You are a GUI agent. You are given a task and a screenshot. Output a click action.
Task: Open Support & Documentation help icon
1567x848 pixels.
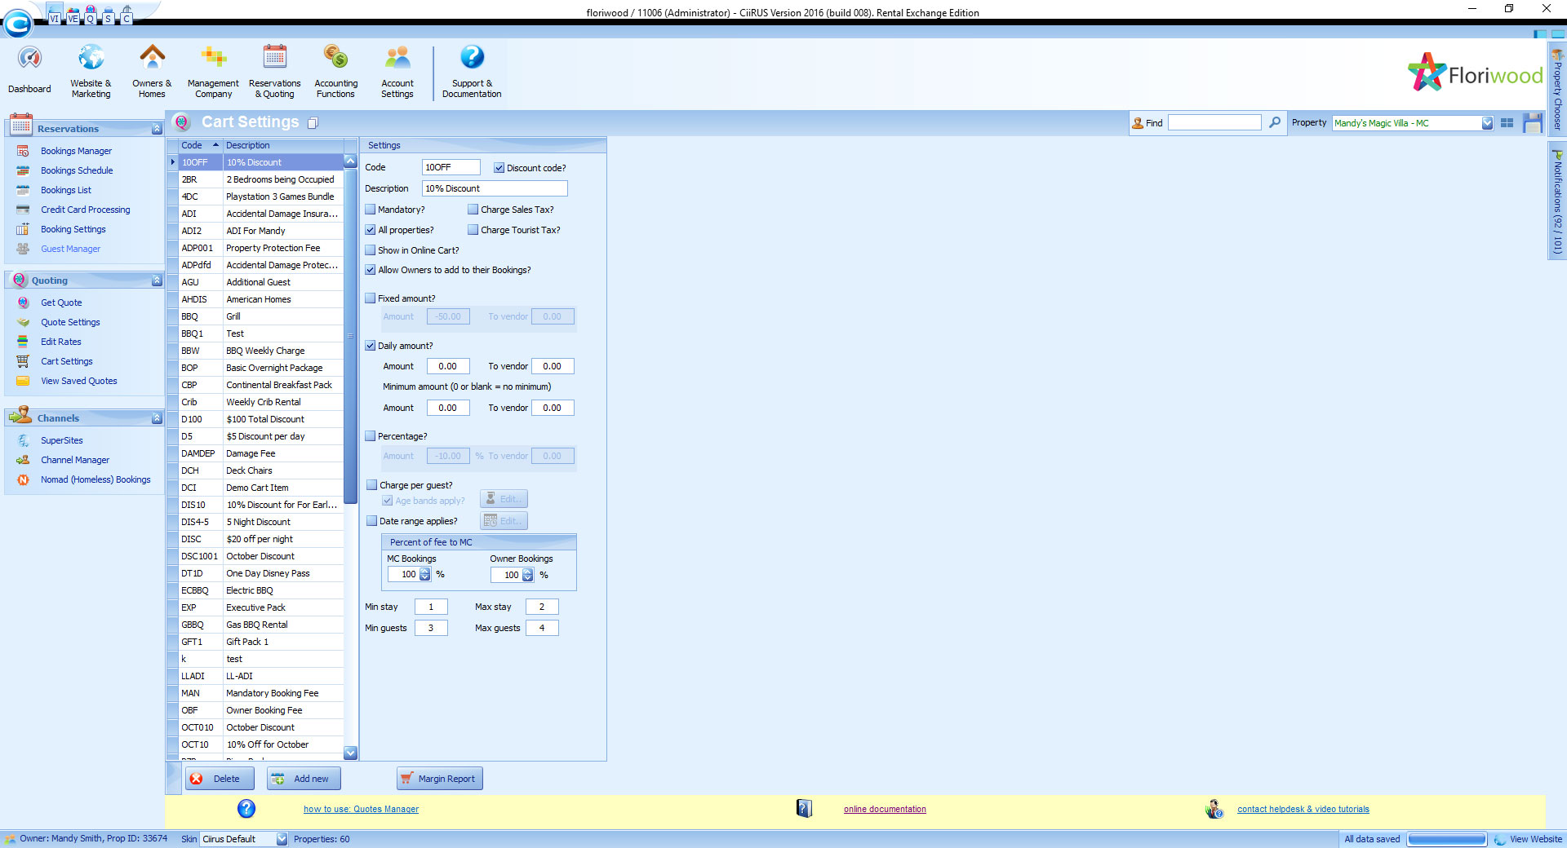click(472, 59)
